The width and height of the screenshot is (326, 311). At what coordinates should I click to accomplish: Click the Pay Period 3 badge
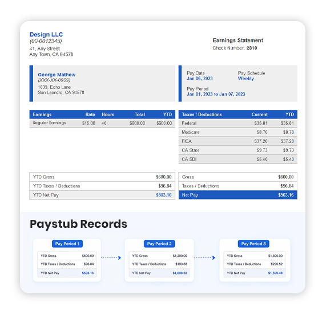(253, 244)
